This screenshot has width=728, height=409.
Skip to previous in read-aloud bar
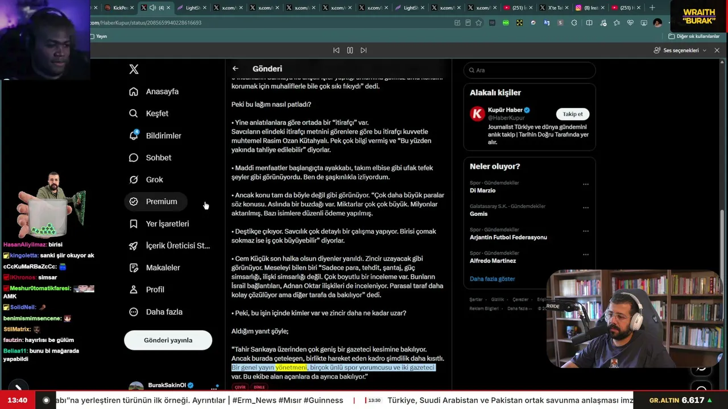pos(336,51)
